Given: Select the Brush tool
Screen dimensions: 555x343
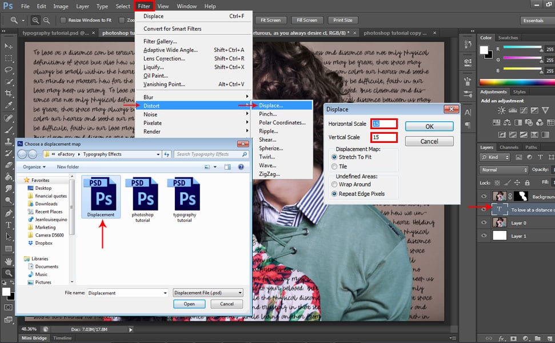Looking at the screenshot, I should pos(9,130).
